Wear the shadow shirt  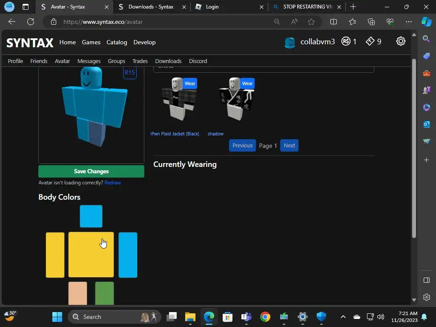tap(247, 83)
